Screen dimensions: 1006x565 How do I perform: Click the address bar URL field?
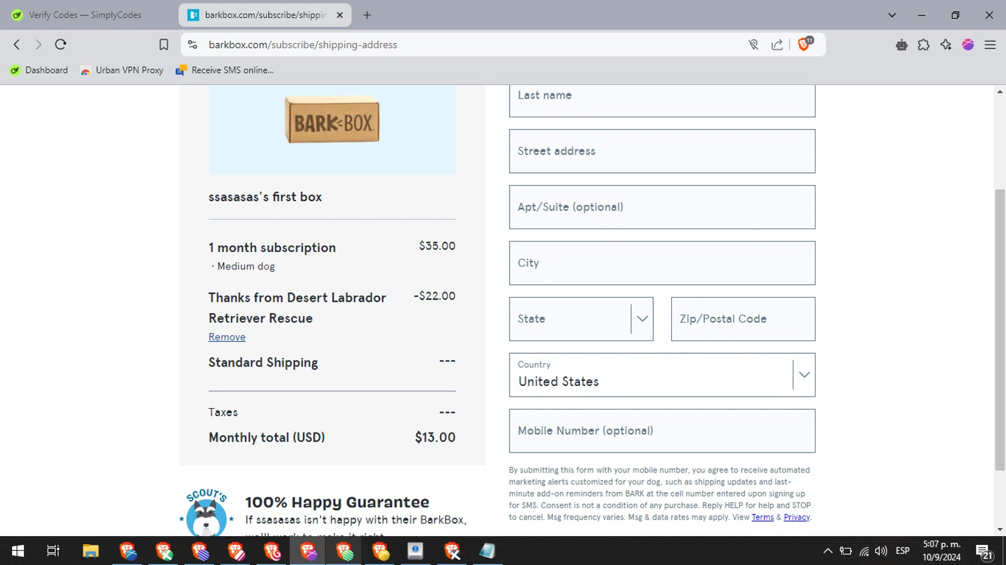(x=469, y=44)
